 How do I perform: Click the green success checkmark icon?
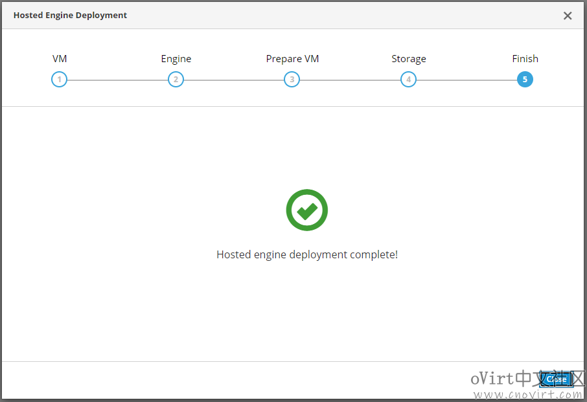307,210
